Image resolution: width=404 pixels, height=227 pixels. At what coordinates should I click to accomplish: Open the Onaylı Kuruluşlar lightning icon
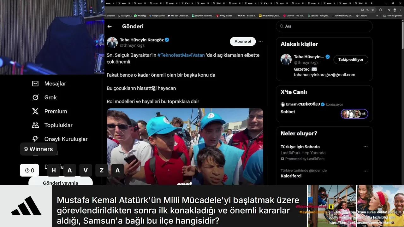tap(35, 139)
